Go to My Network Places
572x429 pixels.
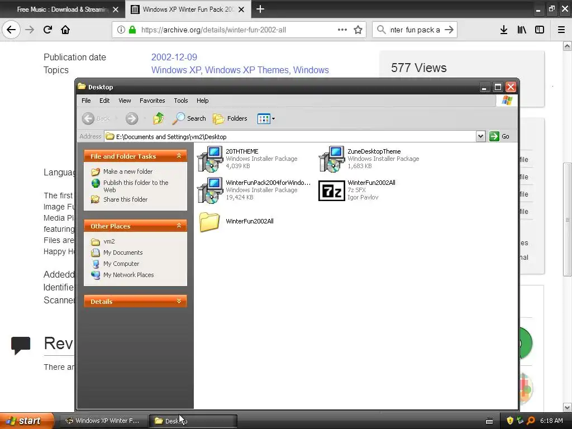128,275
